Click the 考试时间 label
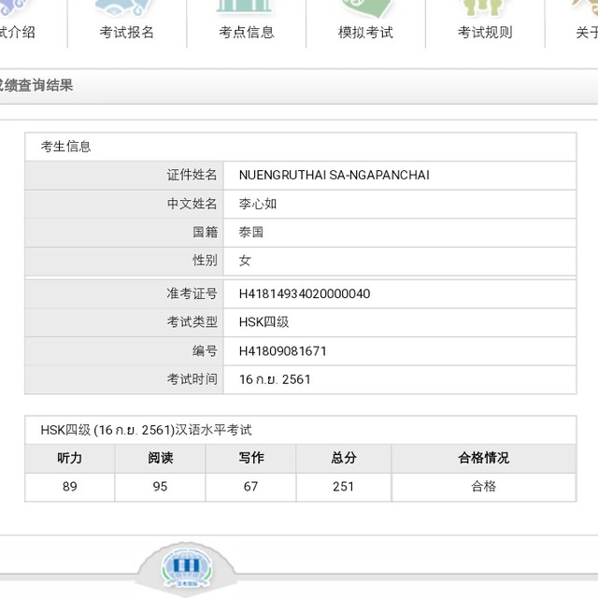This screenshot has height=598, width=598. pos(192,379)
